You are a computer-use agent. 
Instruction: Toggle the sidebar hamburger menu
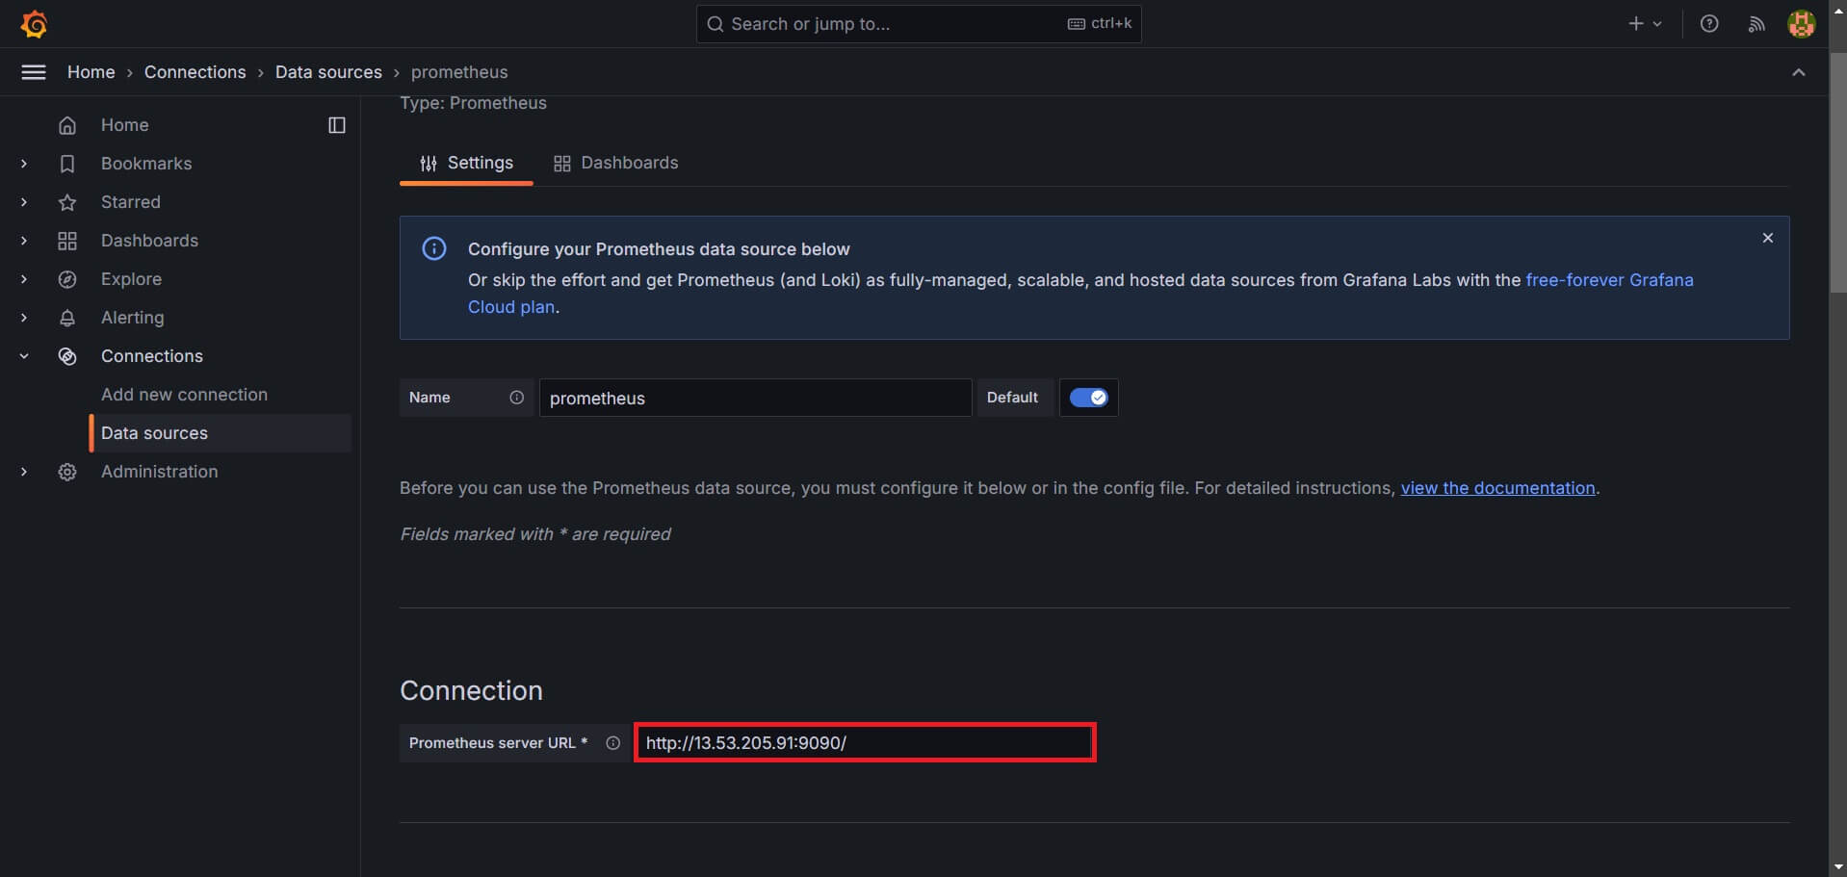coord(33,71)
